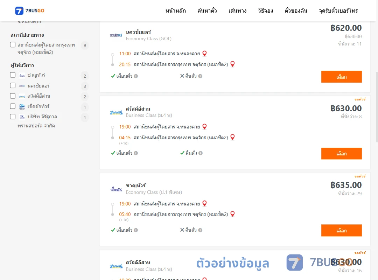Check the สวัสดีอีสาน operator filter
The width and height of the screenshot is (378, 280).
pyautogui.click(x=13, y=96)
